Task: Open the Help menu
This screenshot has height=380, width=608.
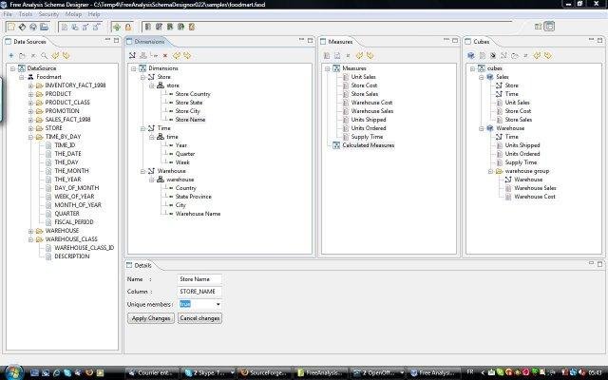Action: (x=94, y=14)
